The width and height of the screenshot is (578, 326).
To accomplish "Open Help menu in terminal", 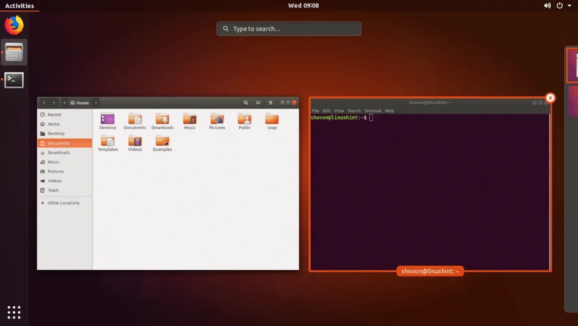I will 389,111.
